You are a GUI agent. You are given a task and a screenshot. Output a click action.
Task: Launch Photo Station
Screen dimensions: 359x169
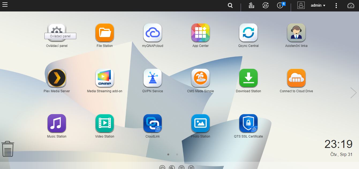point(201,123)
